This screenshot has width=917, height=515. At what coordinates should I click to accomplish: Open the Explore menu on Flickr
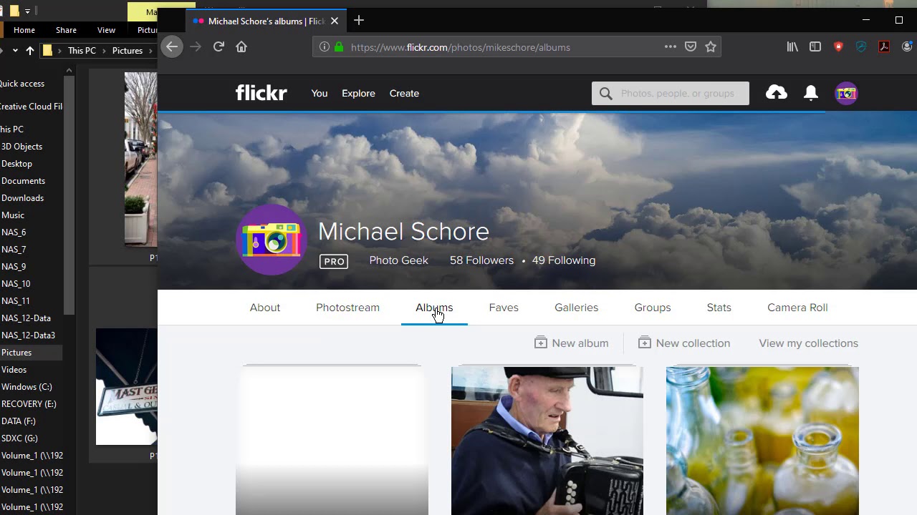(x=358, y=94)
